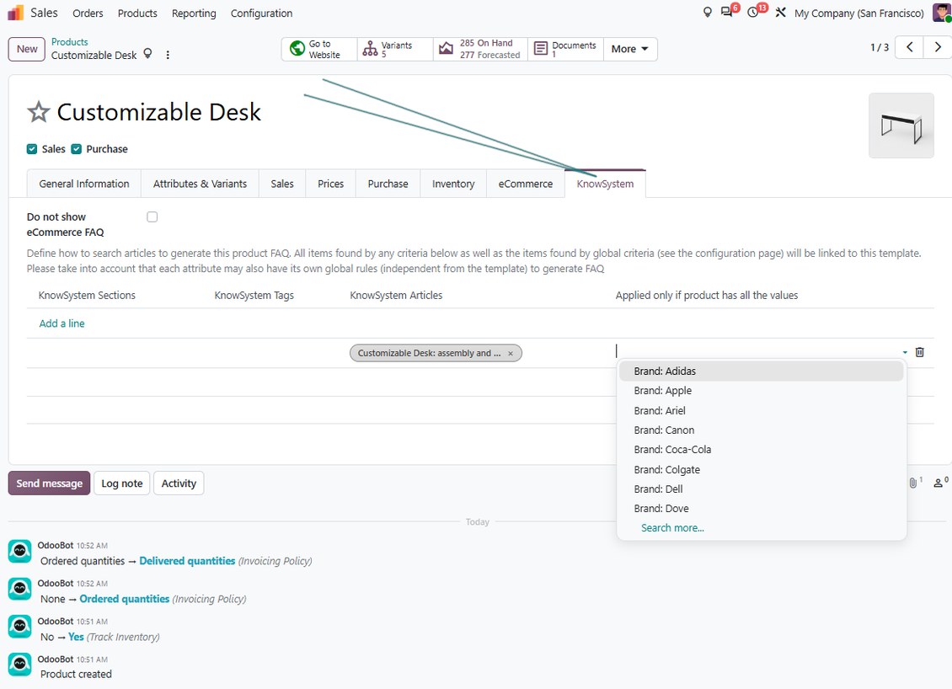Open company switcher My Company (San Francisco)
This screenshot has width=952, height=689.
[x=859, y=13]
